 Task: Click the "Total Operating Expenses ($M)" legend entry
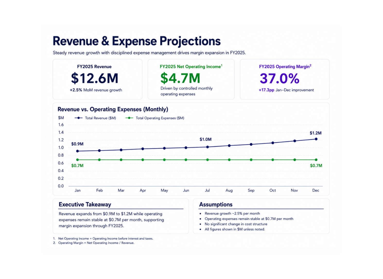click(155, 118)
